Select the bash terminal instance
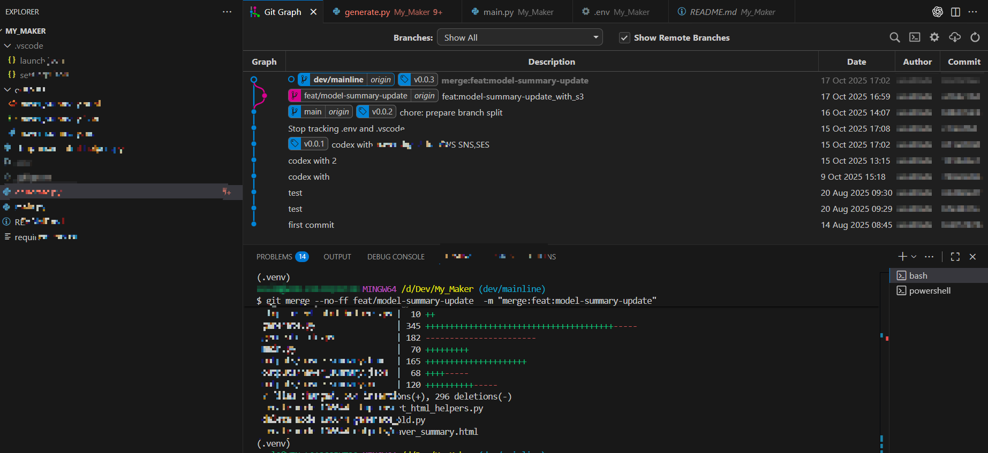 point(939,275)
